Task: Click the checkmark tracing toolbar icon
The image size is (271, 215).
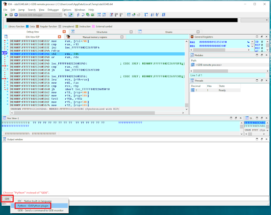Action: (157, 15)
